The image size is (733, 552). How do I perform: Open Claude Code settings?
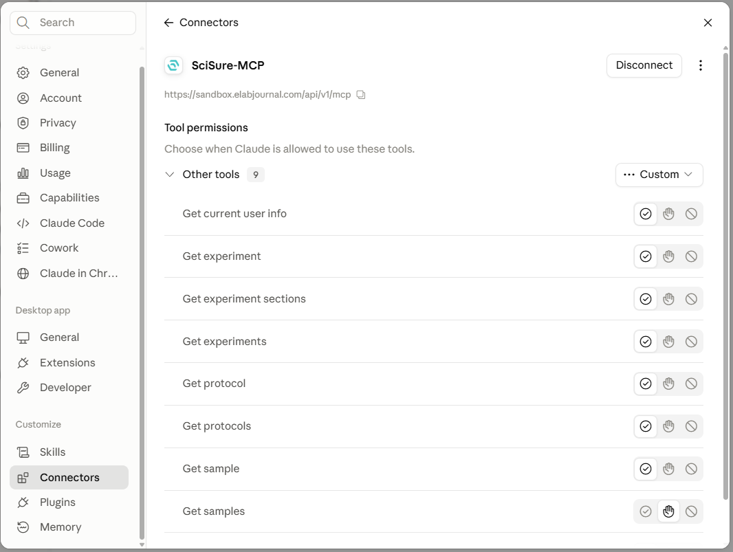(69, 223)
